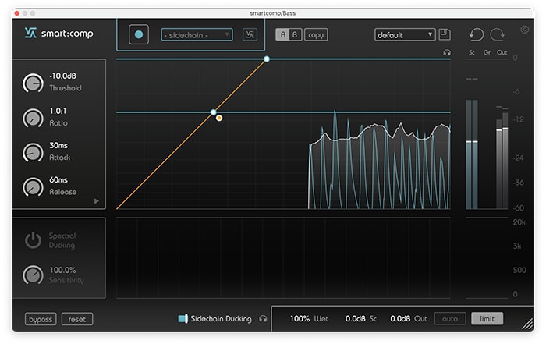Screen dimensions: 546x344
Task: Click the smart:comp logo
Action: point(58,33)
